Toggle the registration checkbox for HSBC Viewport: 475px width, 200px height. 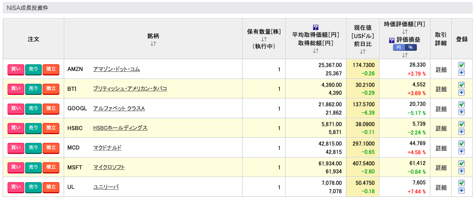coord(461,124)
